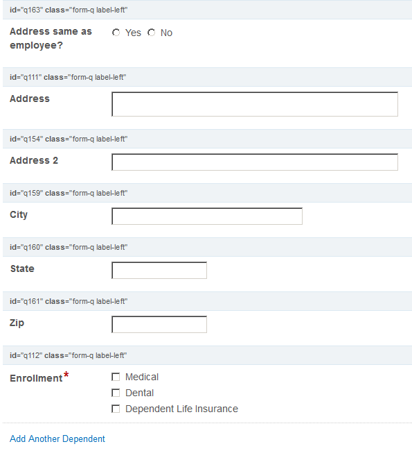Click inside the City input box
Viewport: 412px width, 451px height.
pyautogui.click(x=207, y=216)
